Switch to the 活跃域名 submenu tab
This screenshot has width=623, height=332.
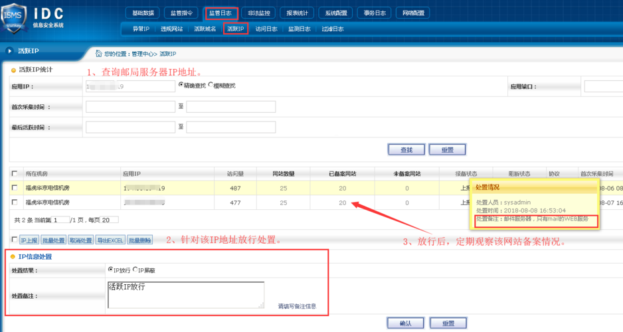[x=205, y=29]
